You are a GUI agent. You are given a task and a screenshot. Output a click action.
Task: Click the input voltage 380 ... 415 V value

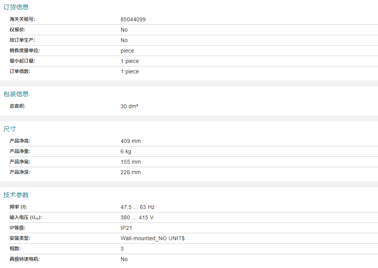pyautogui.click(x=137, y=217)
